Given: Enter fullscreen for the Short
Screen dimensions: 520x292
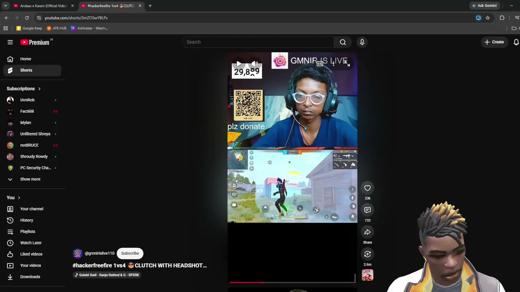Looking at the screenshot, I should click(347, 64).
